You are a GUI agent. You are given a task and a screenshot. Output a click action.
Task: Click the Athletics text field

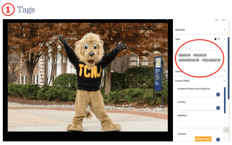pos(199,123)
